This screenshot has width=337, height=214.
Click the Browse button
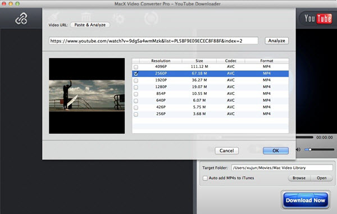[299, 178]
